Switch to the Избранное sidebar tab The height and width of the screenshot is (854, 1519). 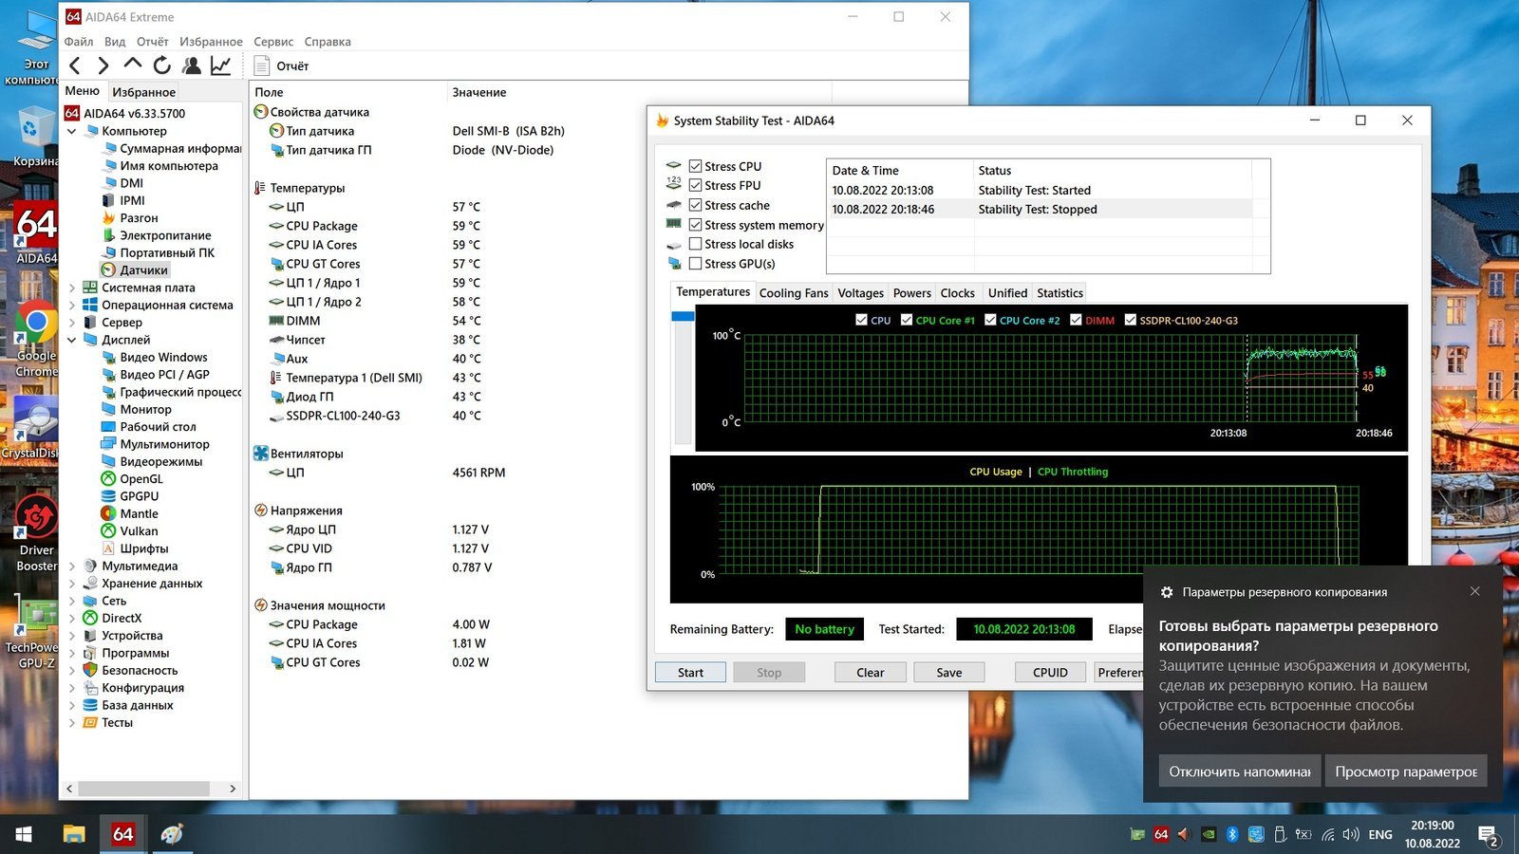[x=143, y=92]
